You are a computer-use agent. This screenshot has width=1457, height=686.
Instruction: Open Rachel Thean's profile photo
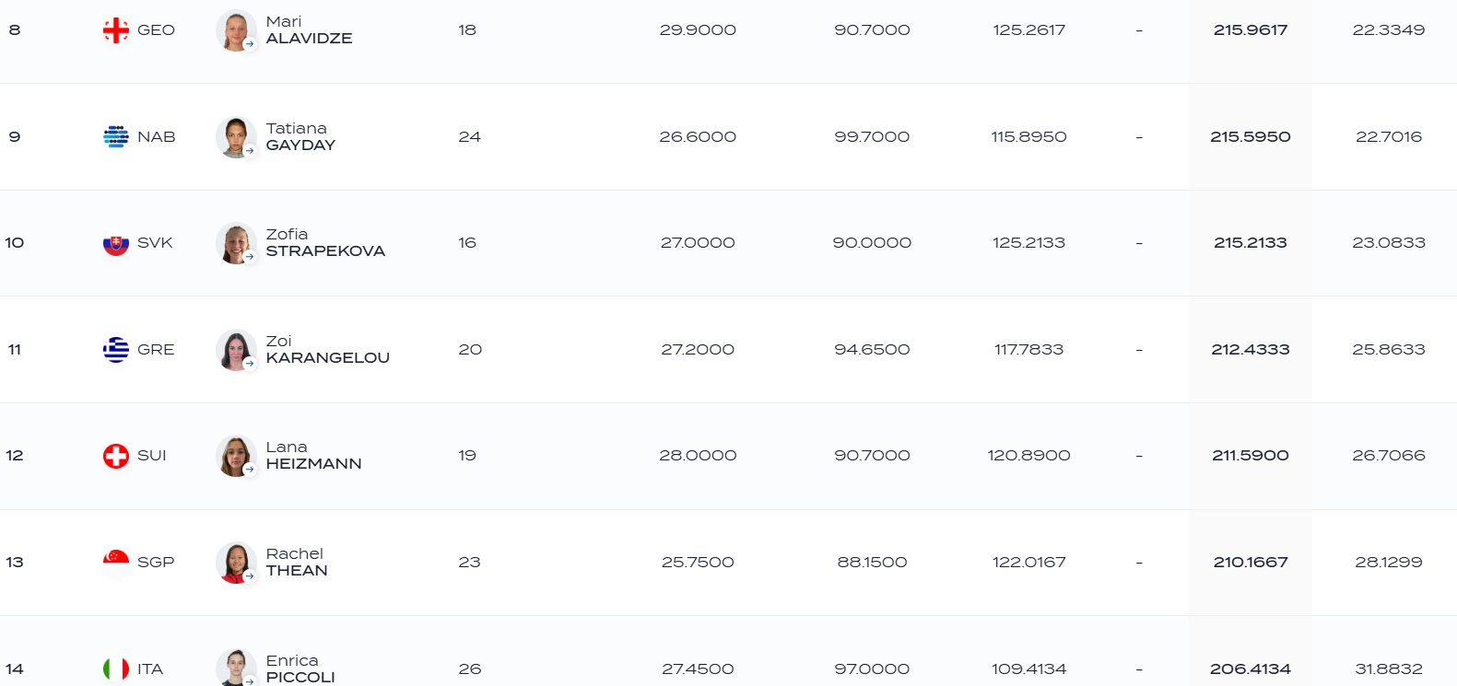(x=236, y=563)
